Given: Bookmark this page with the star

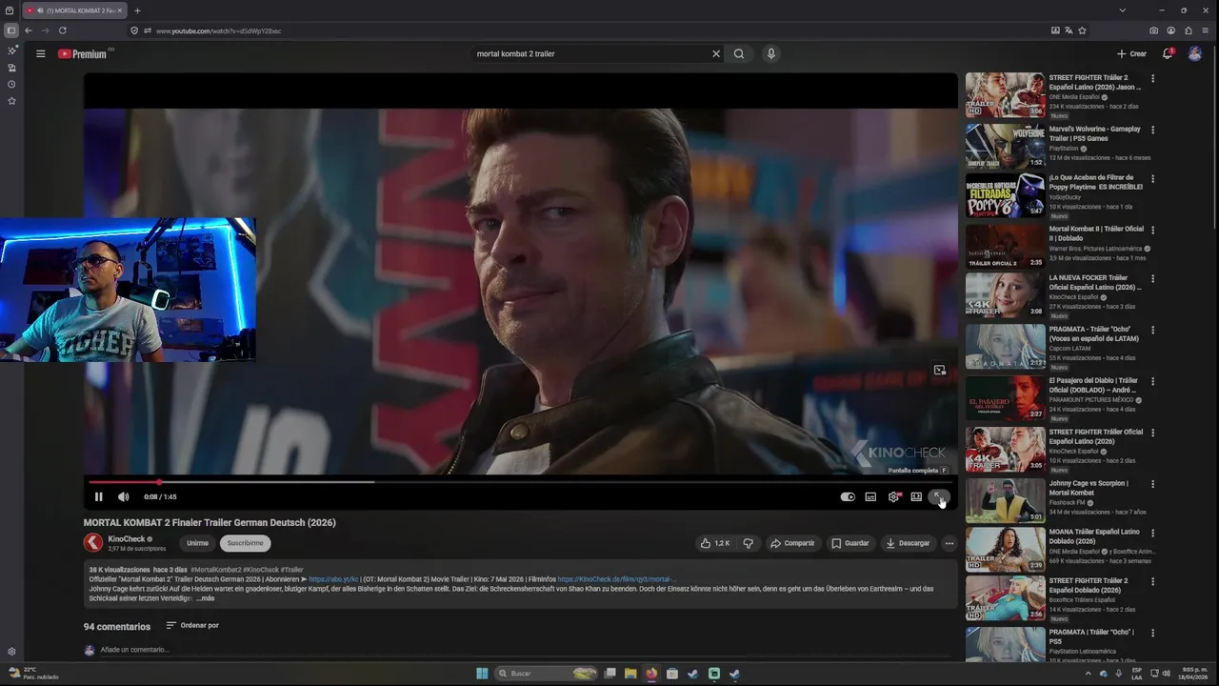Looking at the screenshot, I should 1082,30.
